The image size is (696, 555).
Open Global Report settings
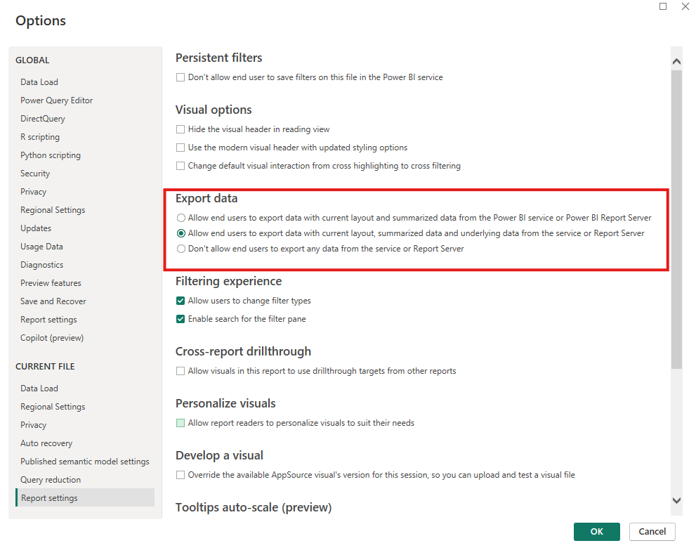(x=48, y=319)
